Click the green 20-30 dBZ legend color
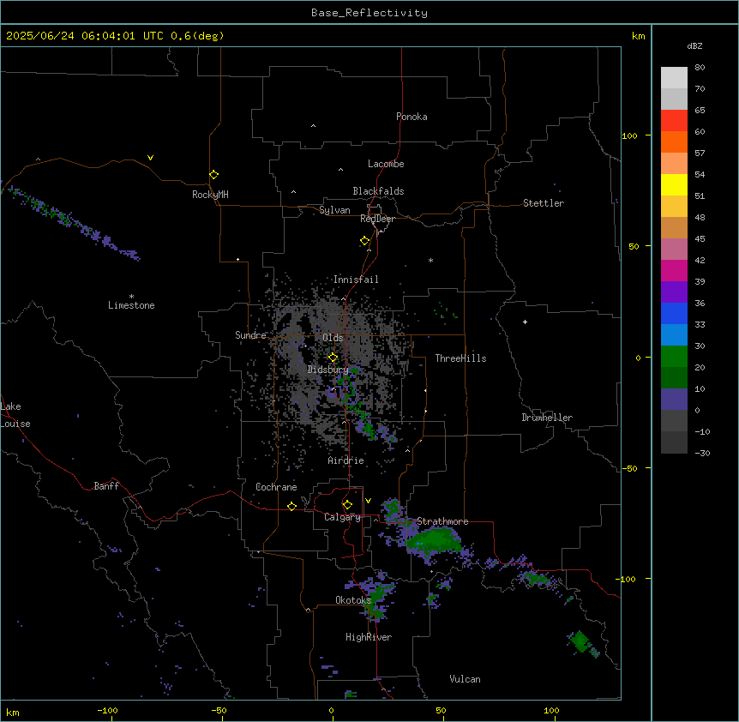 [674, 357]
